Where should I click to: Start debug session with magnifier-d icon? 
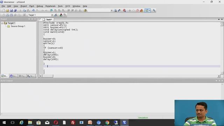(x=124, y=10)
